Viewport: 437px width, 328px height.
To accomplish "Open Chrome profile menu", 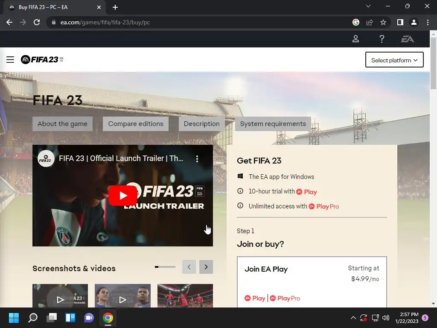I will click(414, 22).
